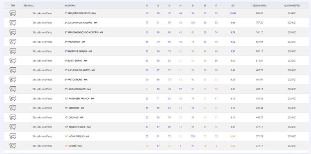Image resolution: width=311 pixels, height=154 pixels.
Task: Click ISF value 10.00 in first row
Action: pos(233,13)
